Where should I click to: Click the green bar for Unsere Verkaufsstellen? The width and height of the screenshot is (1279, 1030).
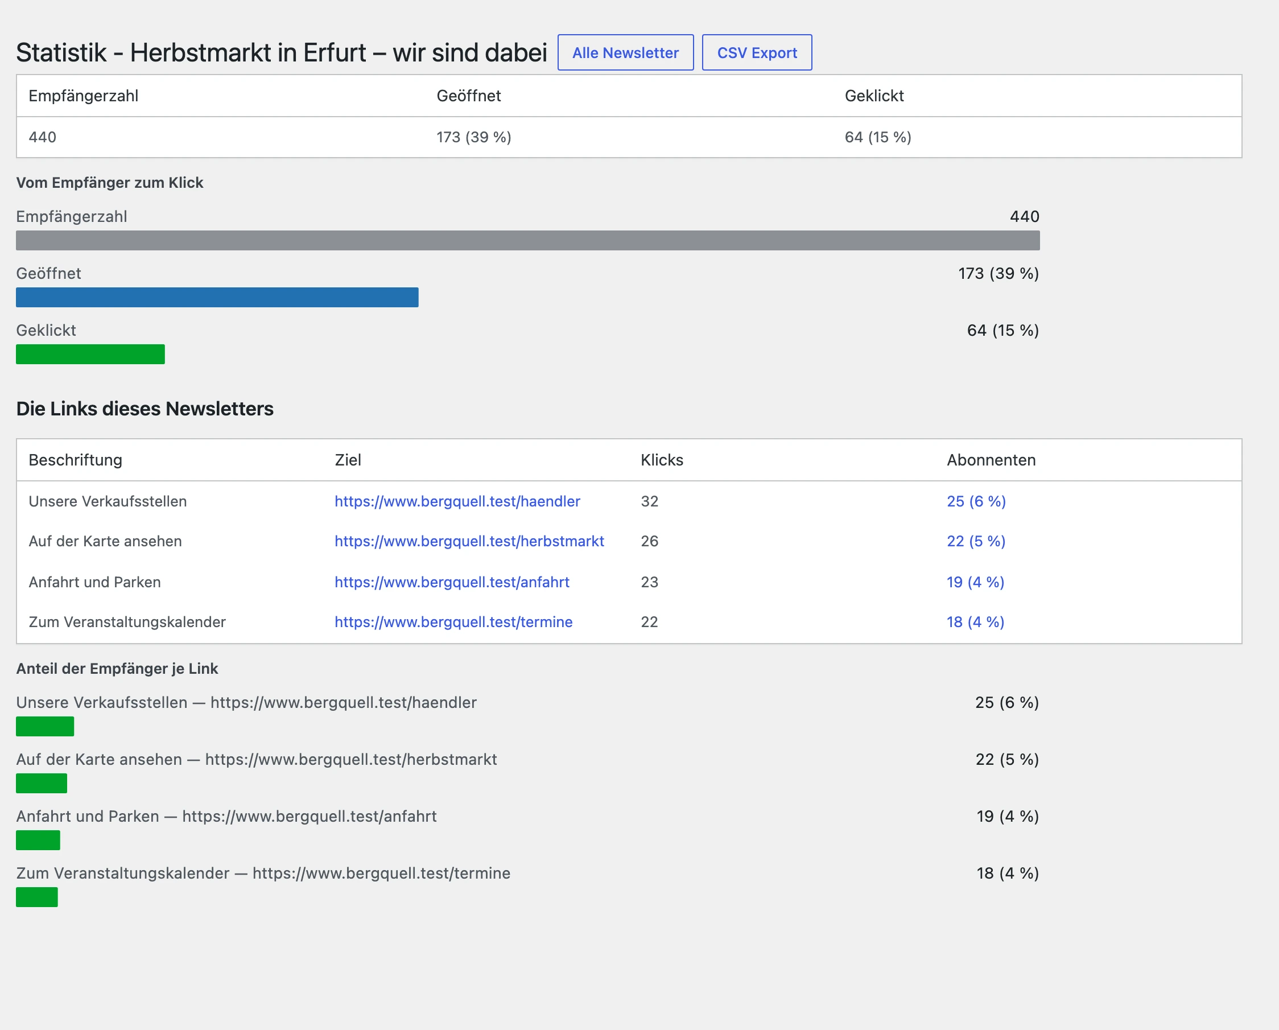pos(45,726)
